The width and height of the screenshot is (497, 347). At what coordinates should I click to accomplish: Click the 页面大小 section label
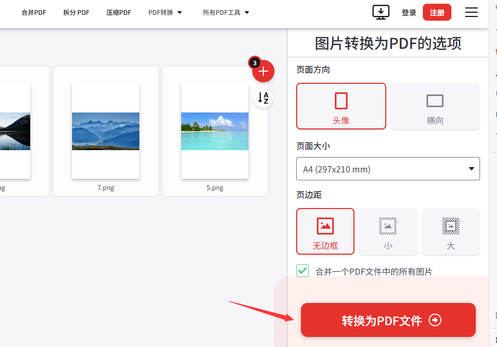click(x=313, y=146)
